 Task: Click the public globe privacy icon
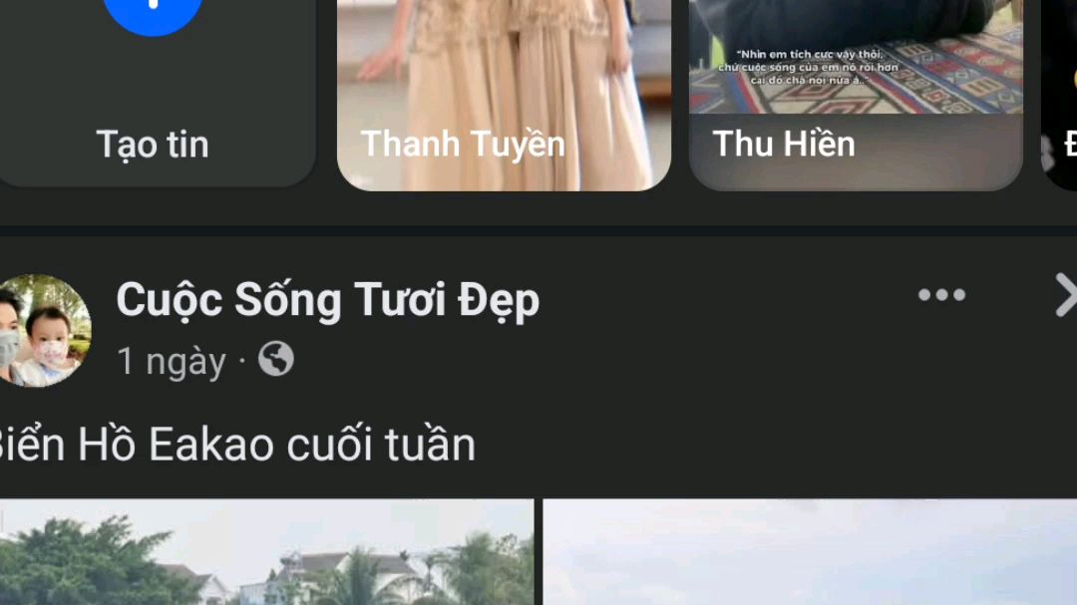pyautogui.click(x=276, y=359)
